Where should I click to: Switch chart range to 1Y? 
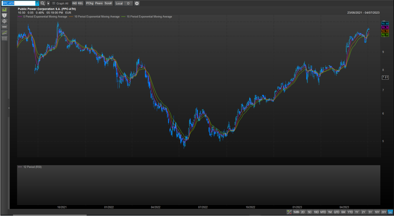[357, 212]
